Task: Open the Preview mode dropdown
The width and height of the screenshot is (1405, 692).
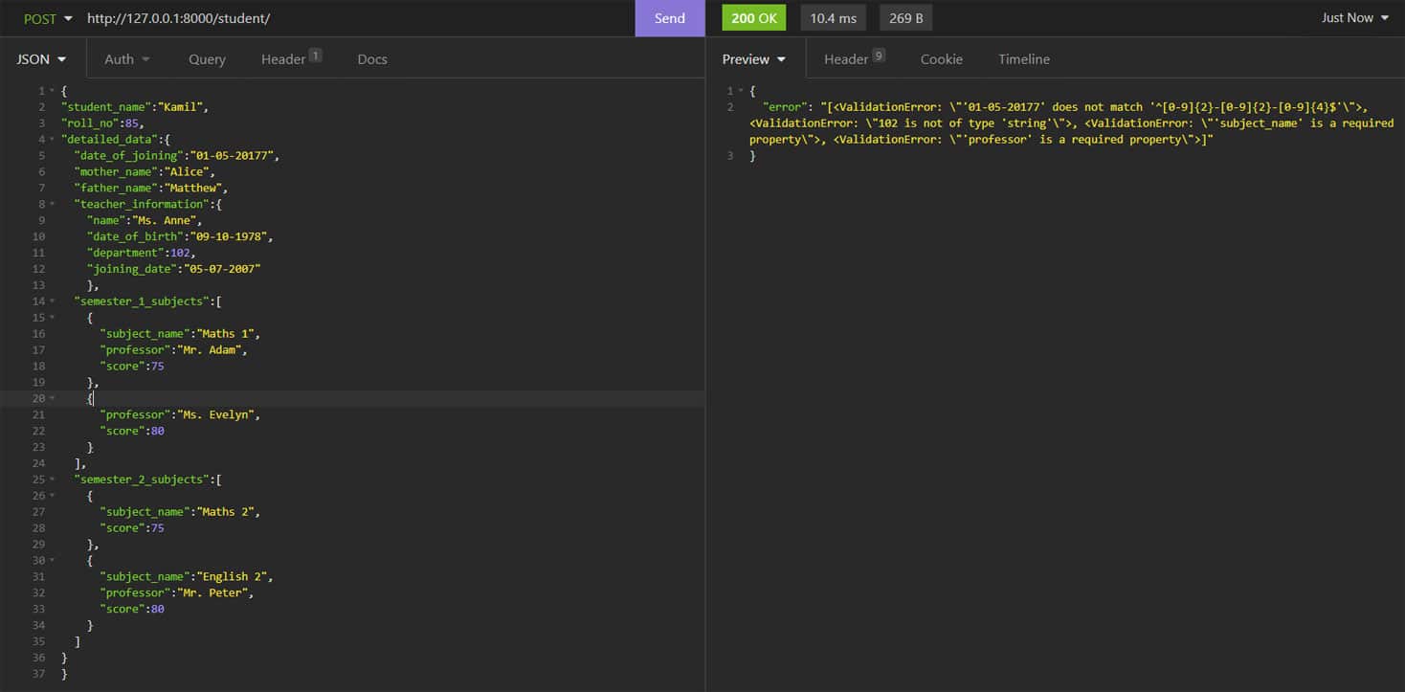Action: coord(754,59)
